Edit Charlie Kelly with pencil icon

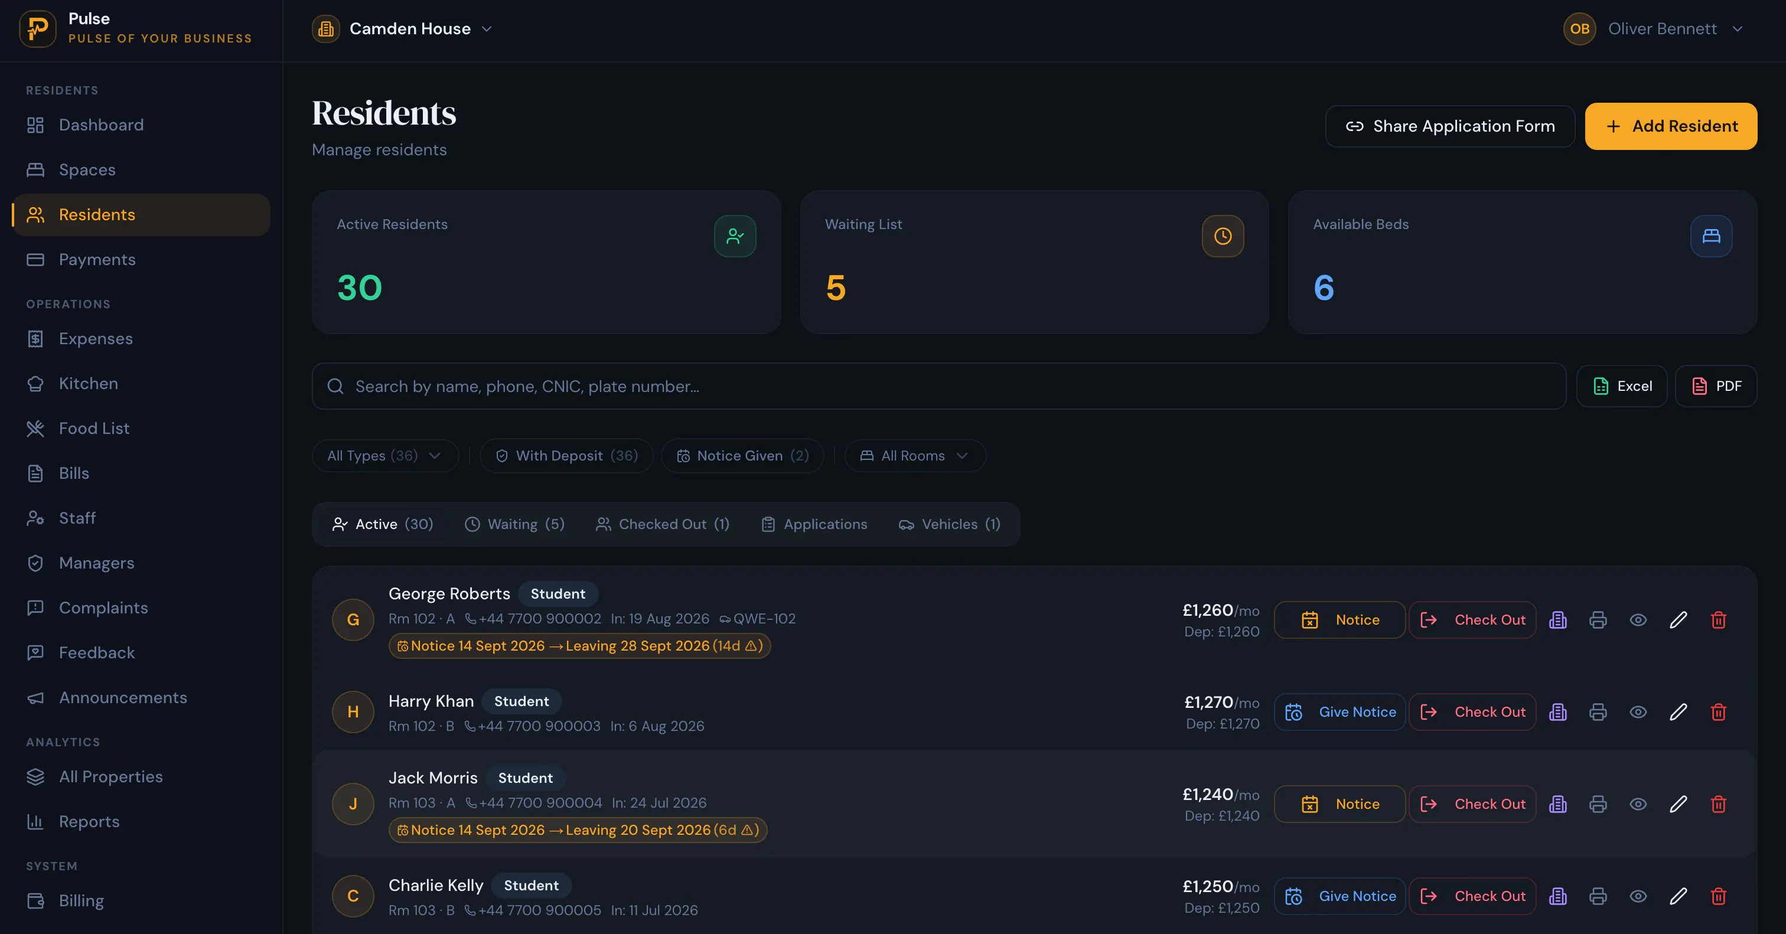coord(1678,896)
